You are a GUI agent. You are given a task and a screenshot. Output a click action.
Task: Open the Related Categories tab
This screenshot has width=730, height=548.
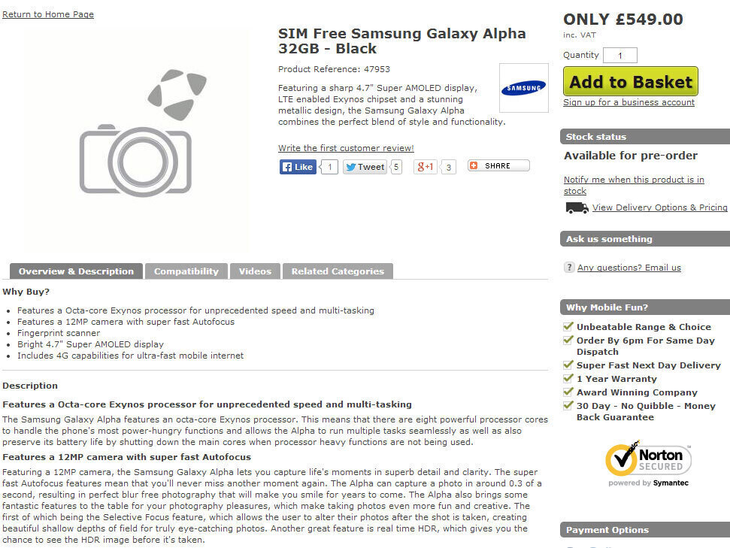[x=338, y=271]
